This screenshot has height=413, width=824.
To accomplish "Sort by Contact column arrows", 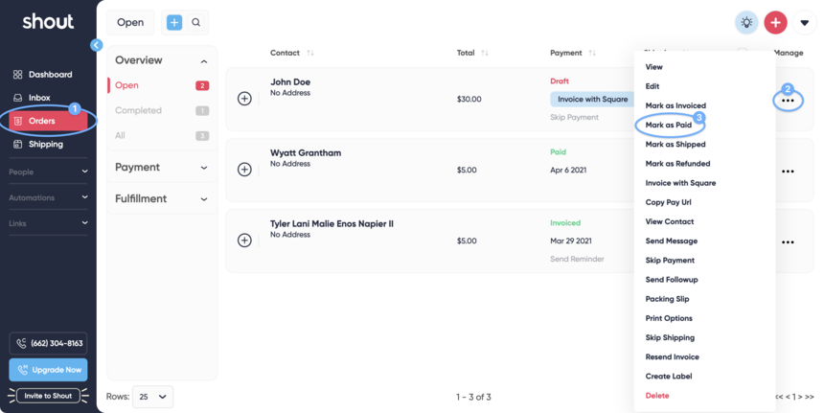I will (x=310, y=53).
